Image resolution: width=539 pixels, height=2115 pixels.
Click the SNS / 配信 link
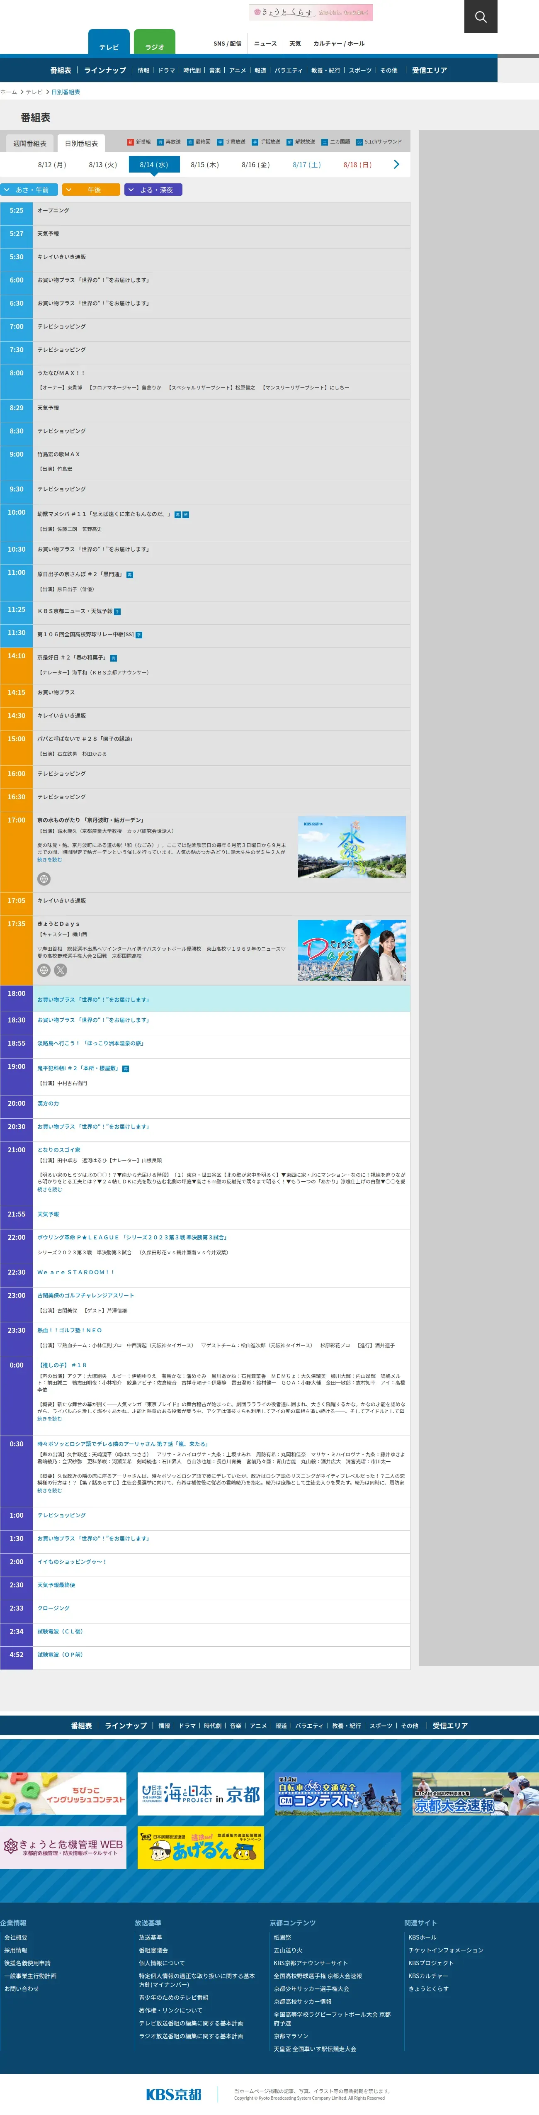227,44
